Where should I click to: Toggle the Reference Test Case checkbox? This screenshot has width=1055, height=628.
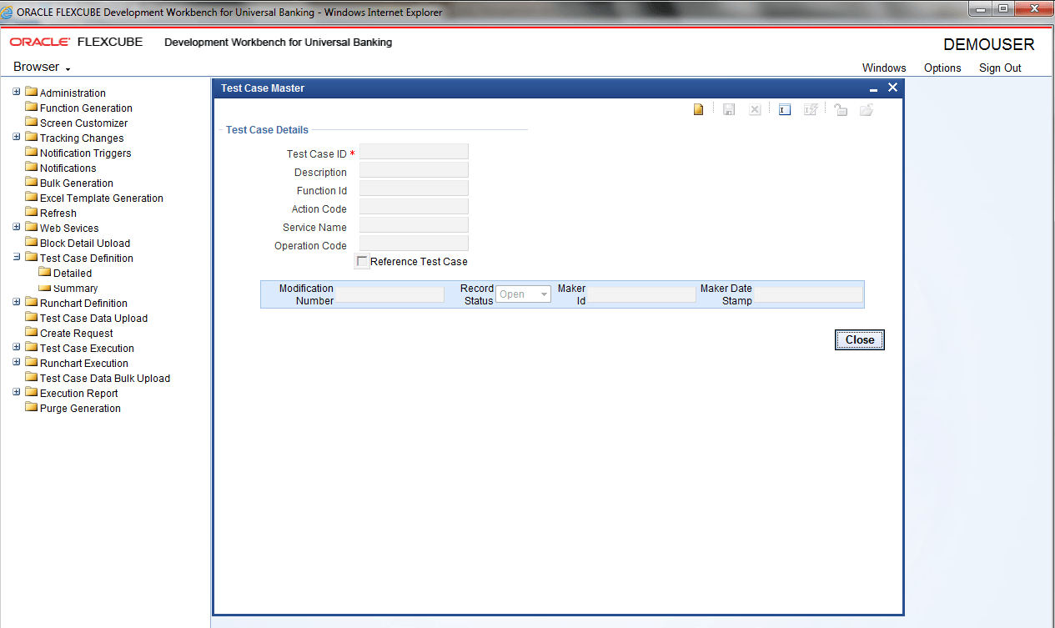click(362, 261)
